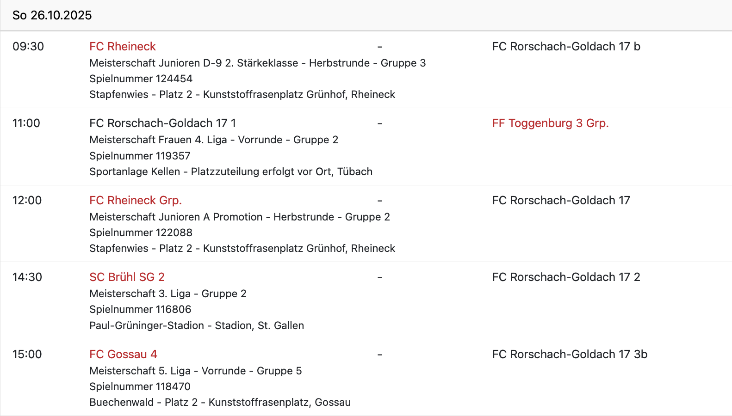Click the Sportanlage Kellen venue line
732x416 pixels.
pyautogui.click(x=231, y=171)
